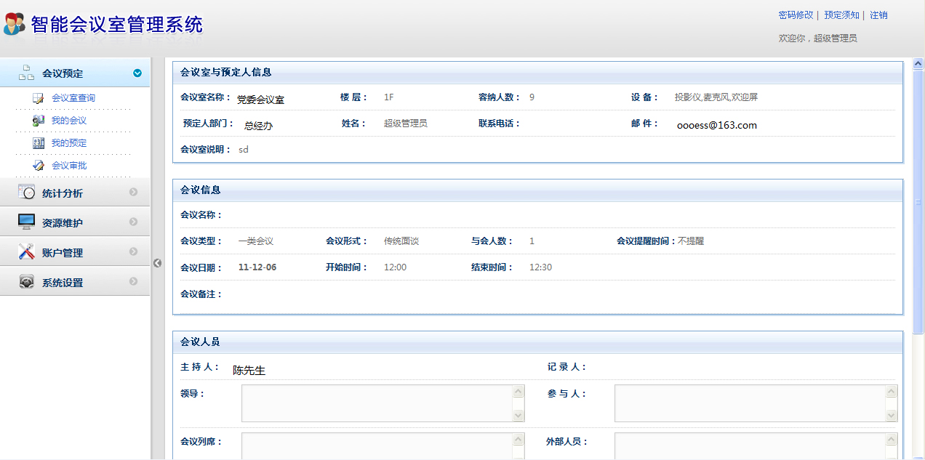Click the 我的预定 calendar icon
Image resolution: width=925 pixels, height=460 pixels.
pos(39,143)
